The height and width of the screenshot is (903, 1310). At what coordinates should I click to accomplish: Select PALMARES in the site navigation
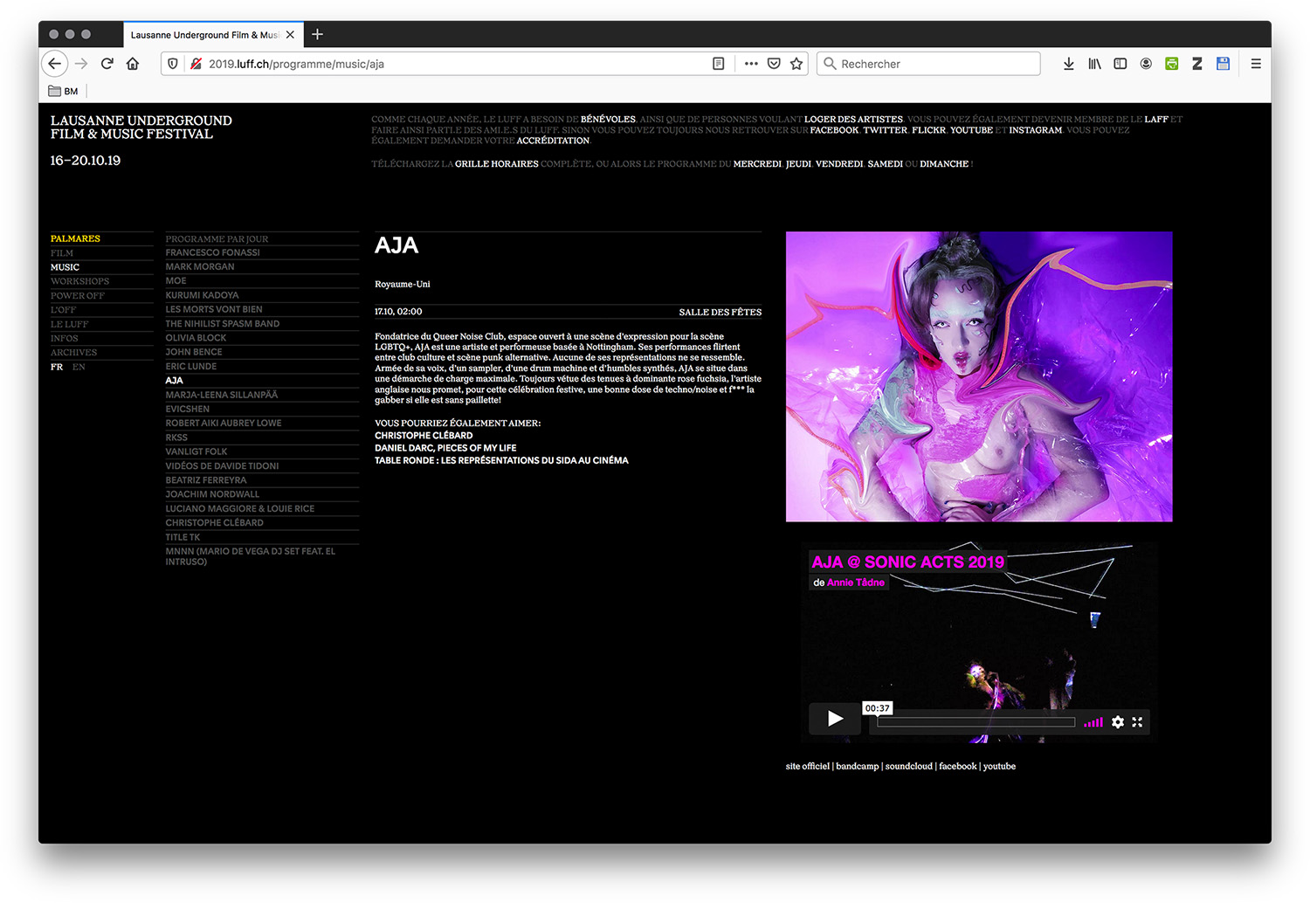tap(75, 238)
